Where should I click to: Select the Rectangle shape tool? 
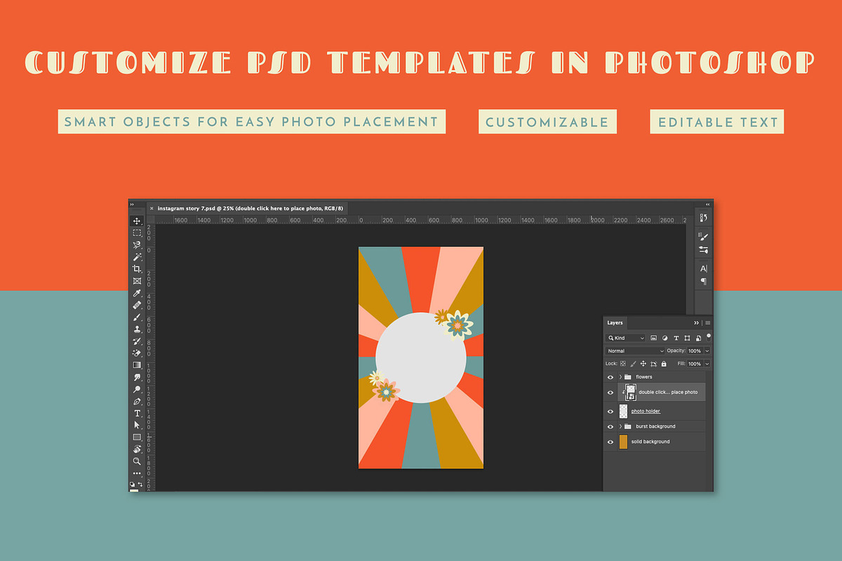tap(137, 437)
